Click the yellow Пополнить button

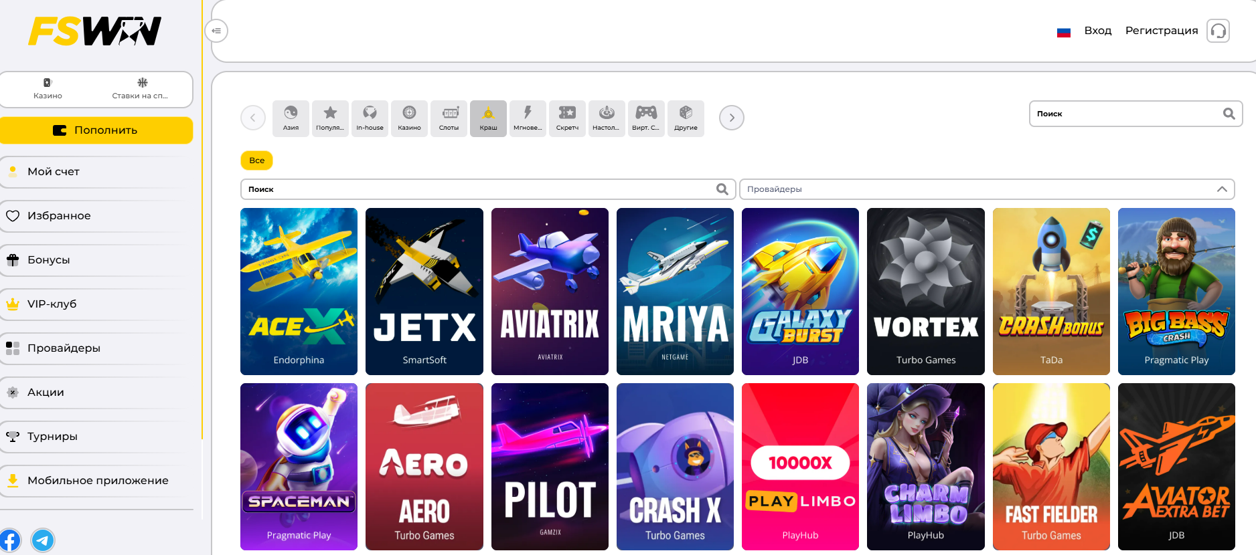coord(96,130)
